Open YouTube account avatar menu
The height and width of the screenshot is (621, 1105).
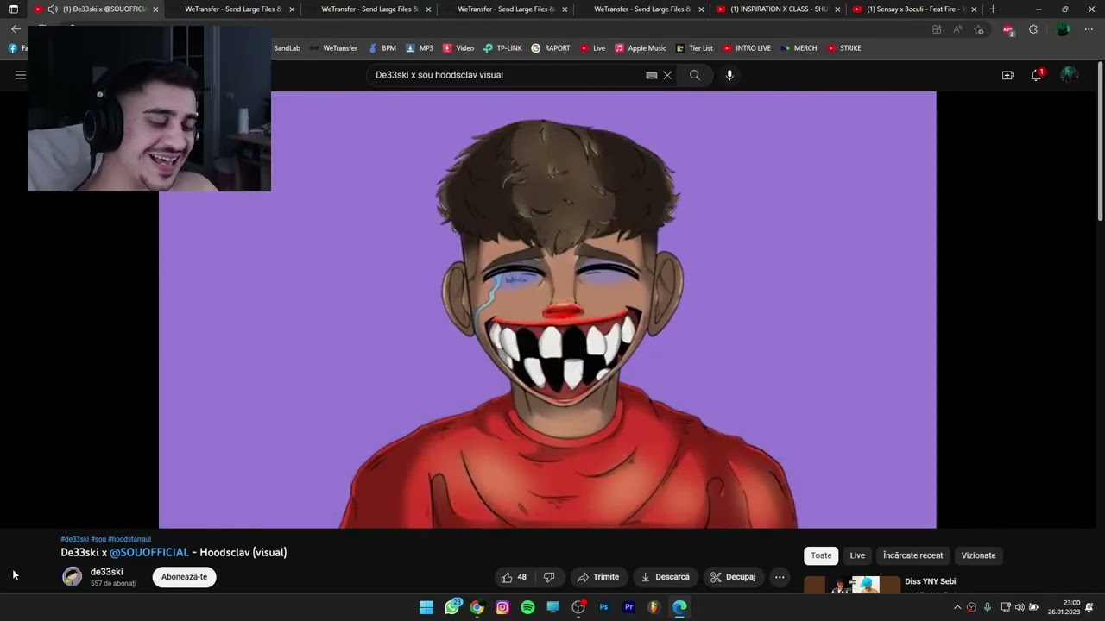click(x=1069, y=75)
